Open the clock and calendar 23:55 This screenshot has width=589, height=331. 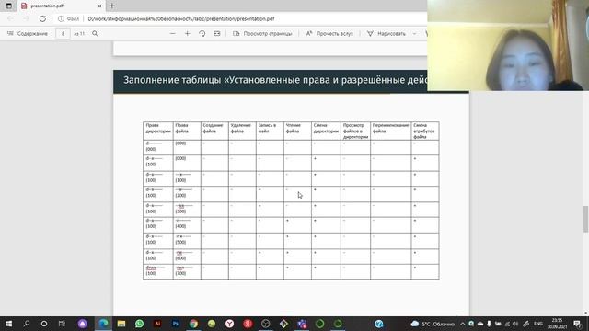click(557, 324)
